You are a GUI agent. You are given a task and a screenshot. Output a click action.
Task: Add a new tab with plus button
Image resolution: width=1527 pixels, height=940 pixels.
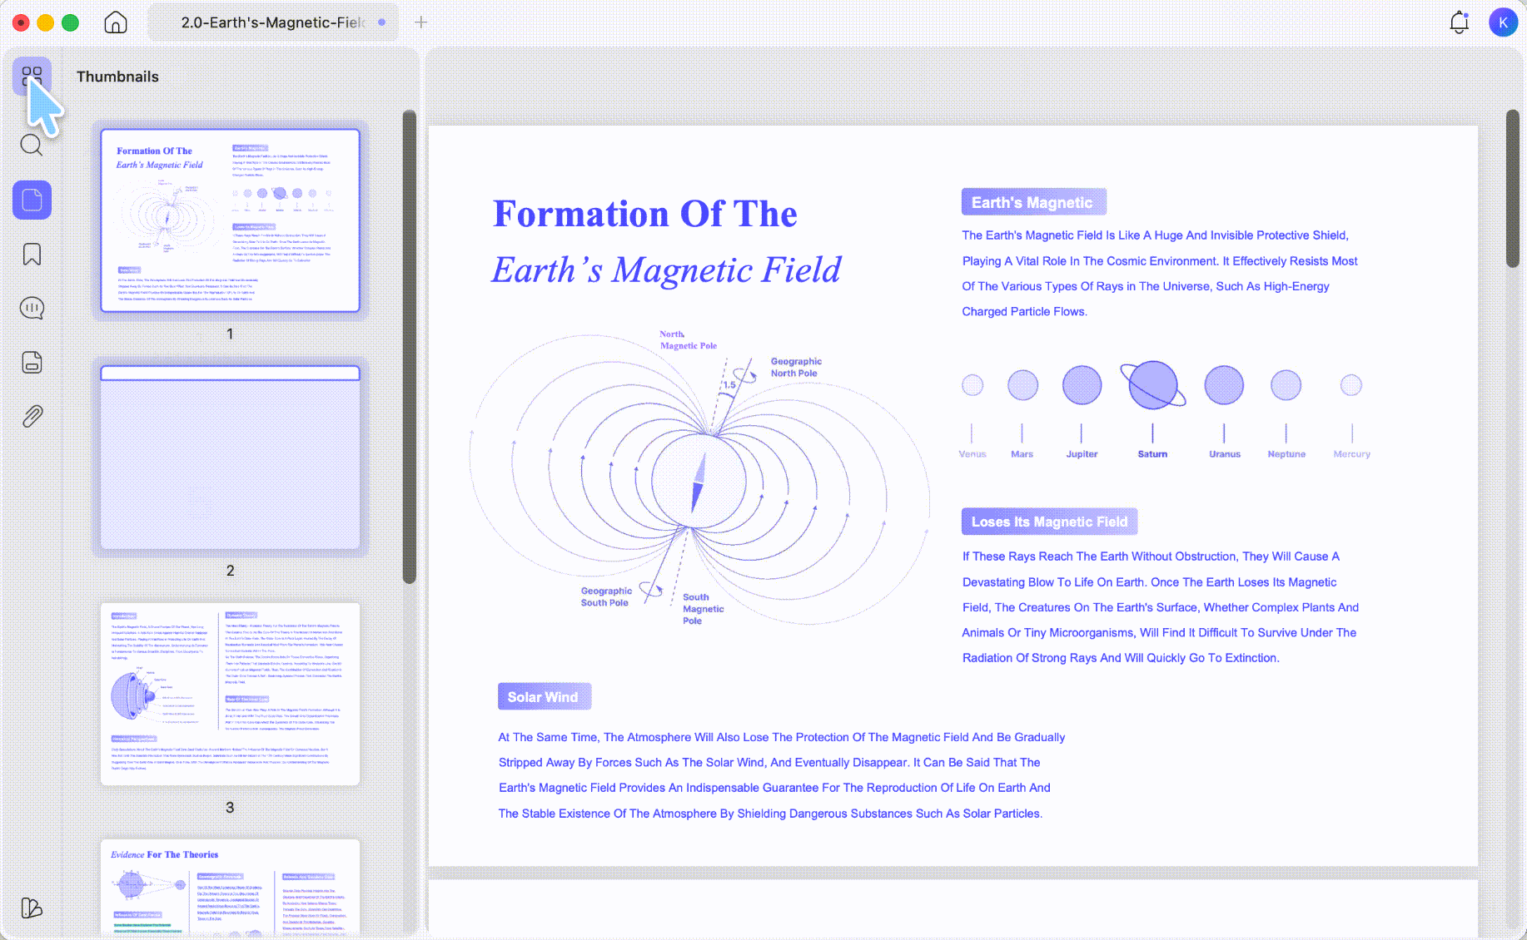(421, 22)
